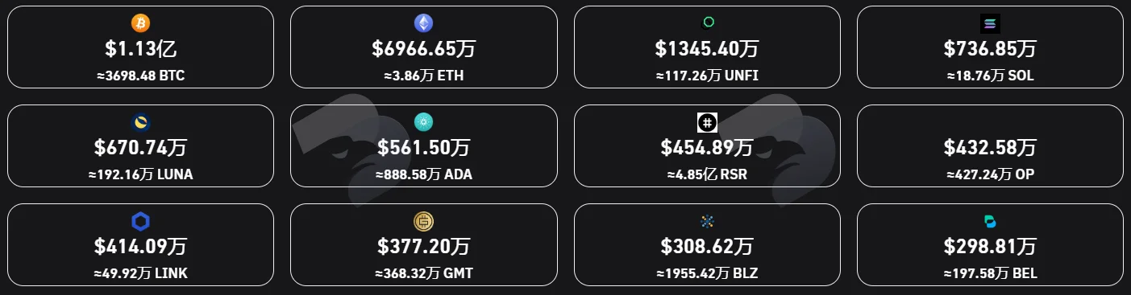Screen dimensions: 1131x295
Task: Click the gold GMT coin icon
Action: pos(423,221)
